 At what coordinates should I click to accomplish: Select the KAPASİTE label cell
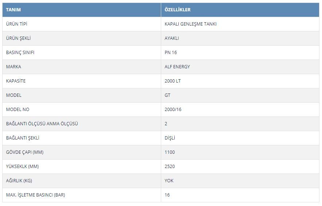(82, 81)
